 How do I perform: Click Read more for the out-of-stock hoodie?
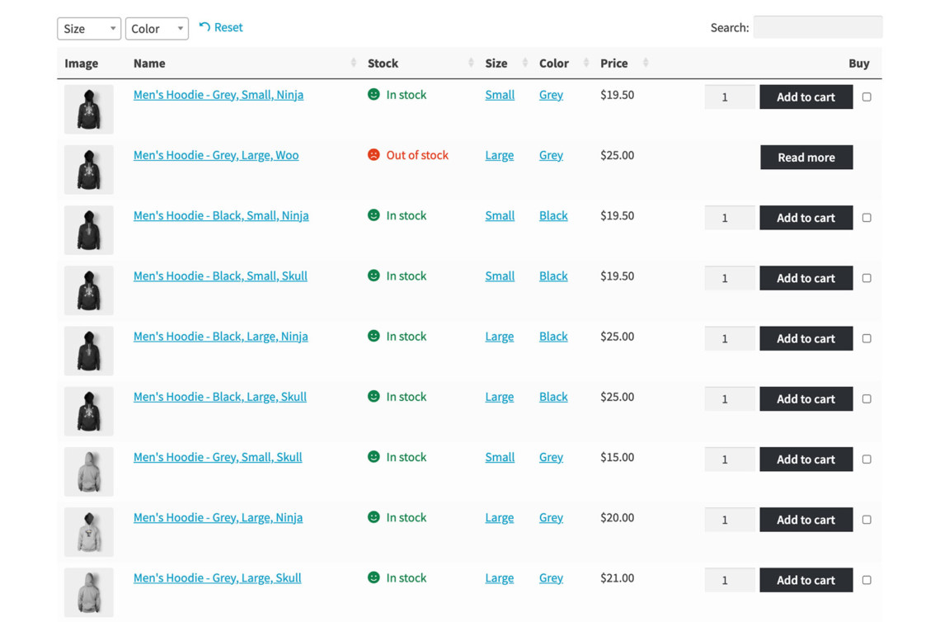(806, 157)
